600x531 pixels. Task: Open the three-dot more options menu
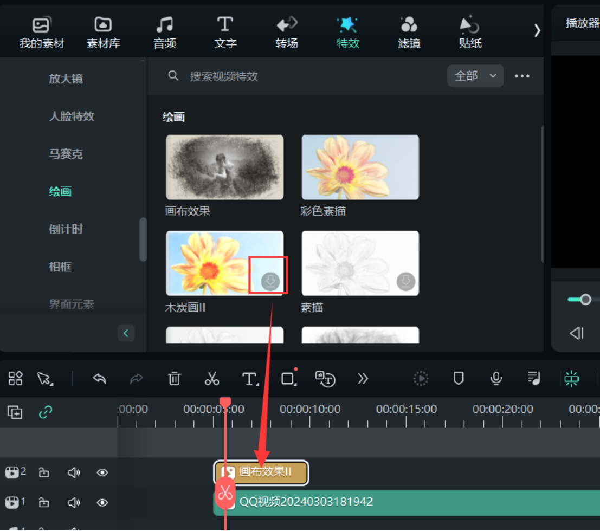click(522, 76)
